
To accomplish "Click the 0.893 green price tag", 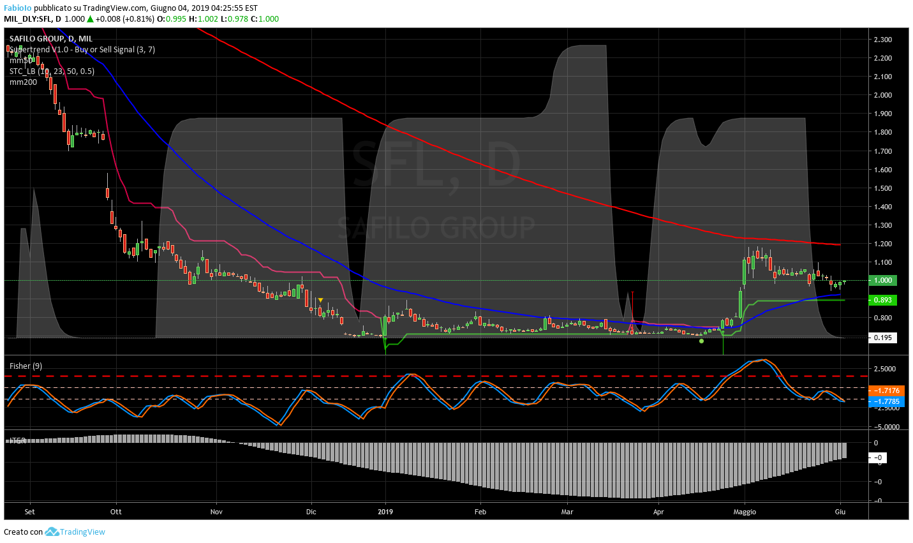I will tap(884, 300).
